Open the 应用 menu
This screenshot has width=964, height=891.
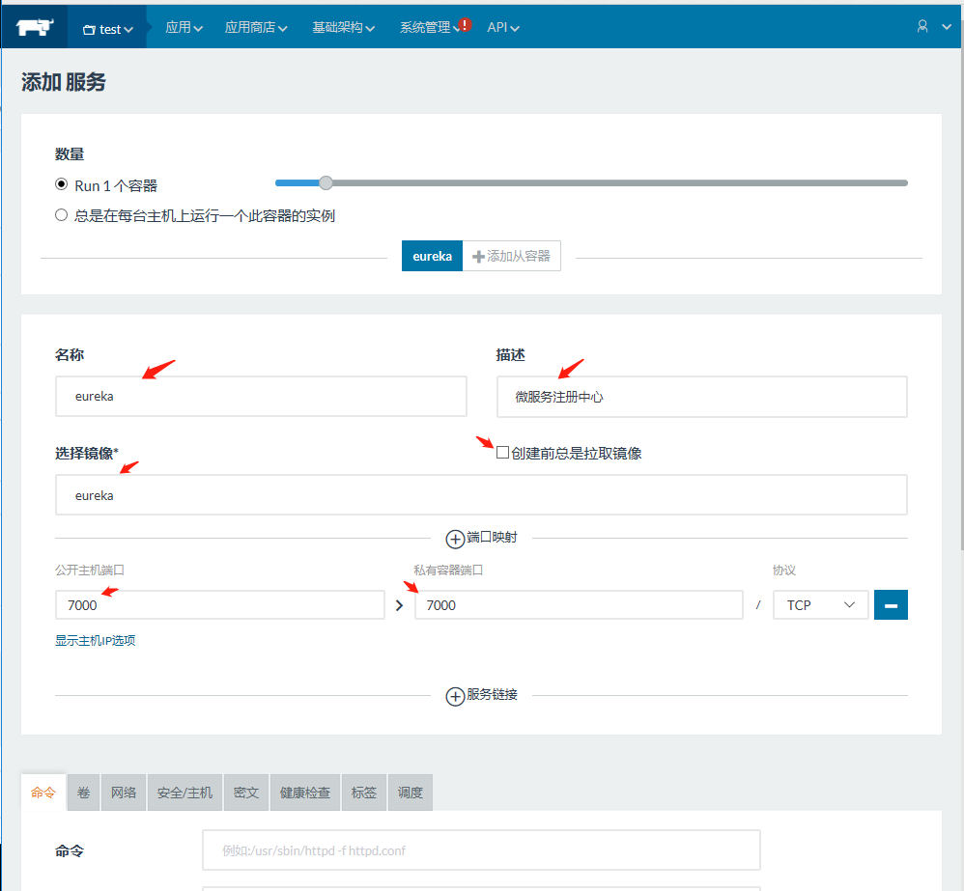point(184,27)
